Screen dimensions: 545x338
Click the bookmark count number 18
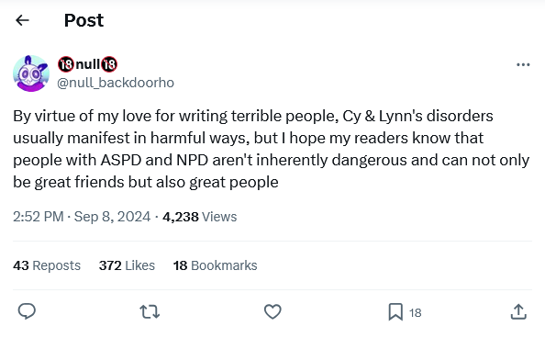pos(415,313)
